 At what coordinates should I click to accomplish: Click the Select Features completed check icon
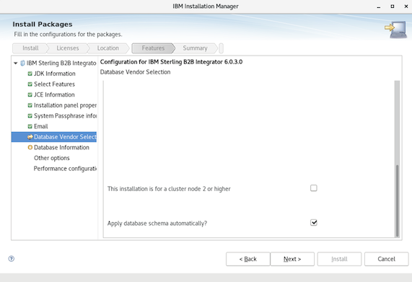30,84
